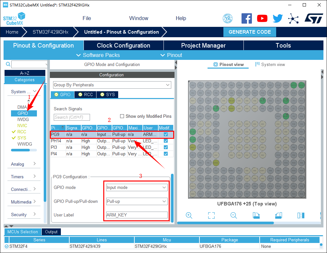Click the User Label field ARM_KEY

[x=137, y=215]
